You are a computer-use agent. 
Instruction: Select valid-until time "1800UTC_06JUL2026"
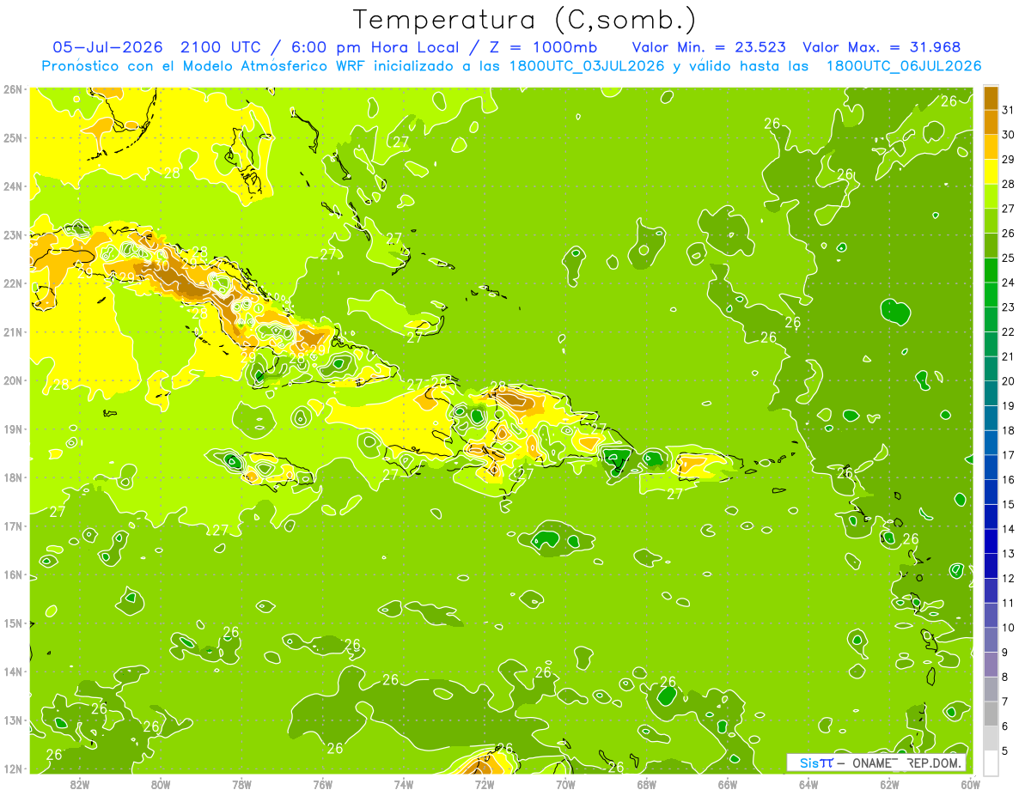[x=904, y=66]
